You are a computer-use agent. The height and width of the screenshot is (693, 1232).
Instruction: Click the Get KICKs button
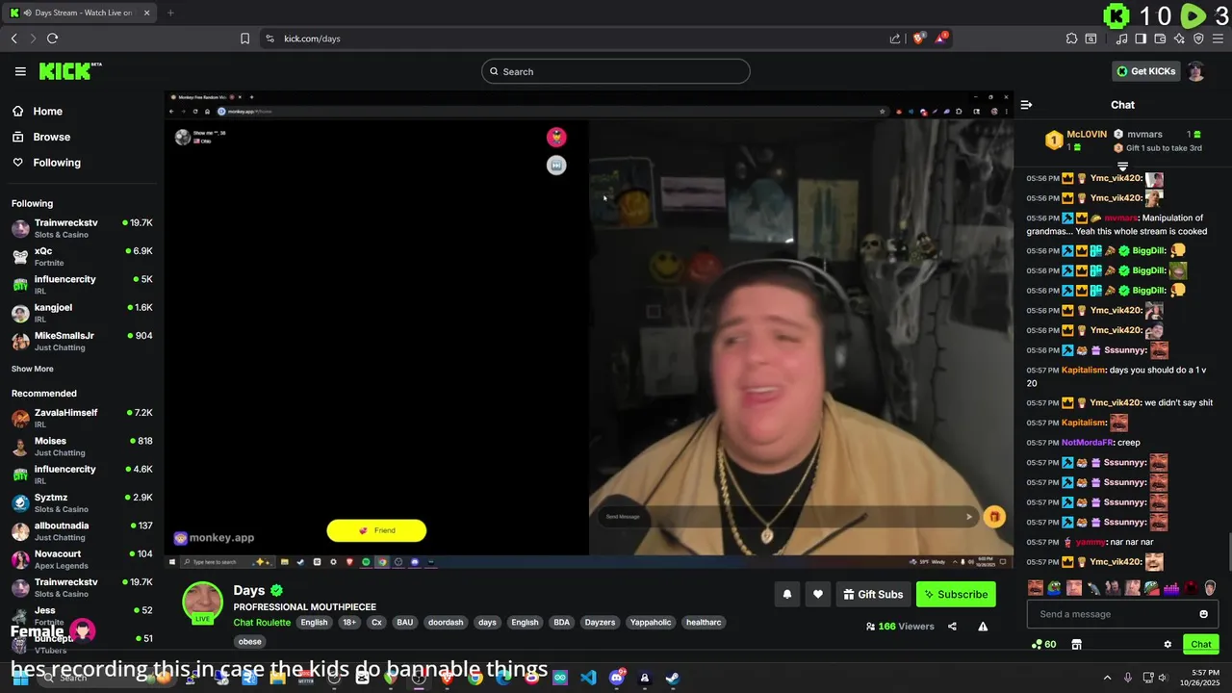1145,71
